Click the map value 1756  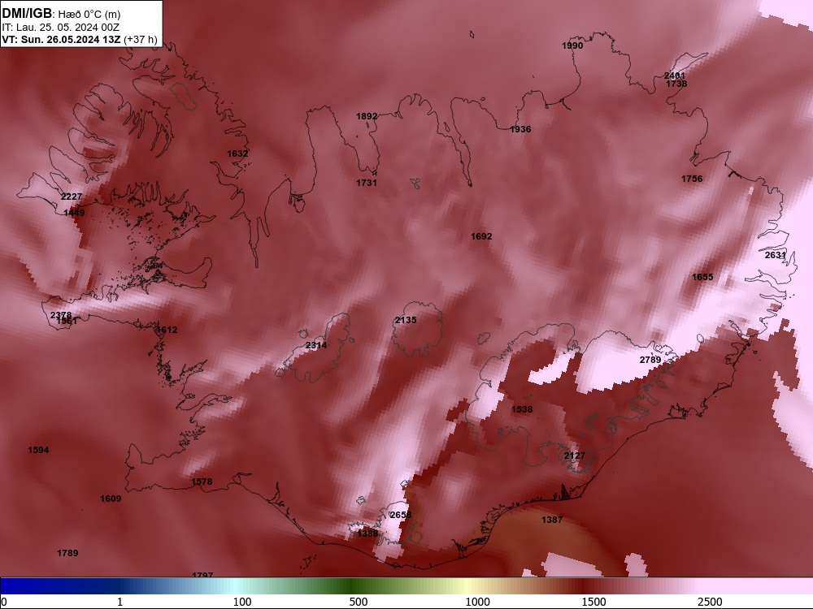(x=692, y=179)
